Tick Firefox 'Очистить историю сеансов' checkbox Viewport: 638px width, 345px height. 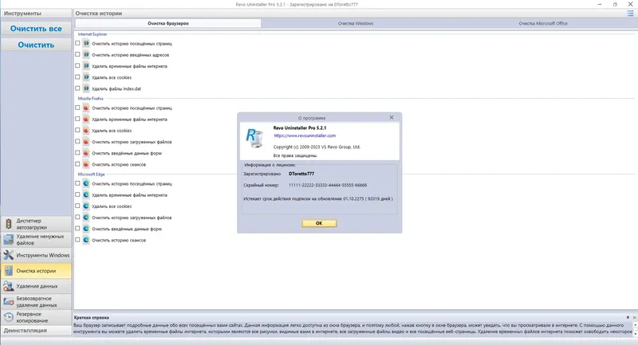[x=77, y=164]
